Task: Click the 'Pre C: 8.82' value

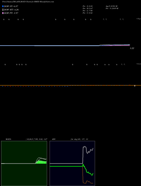Action: (88, 13)
